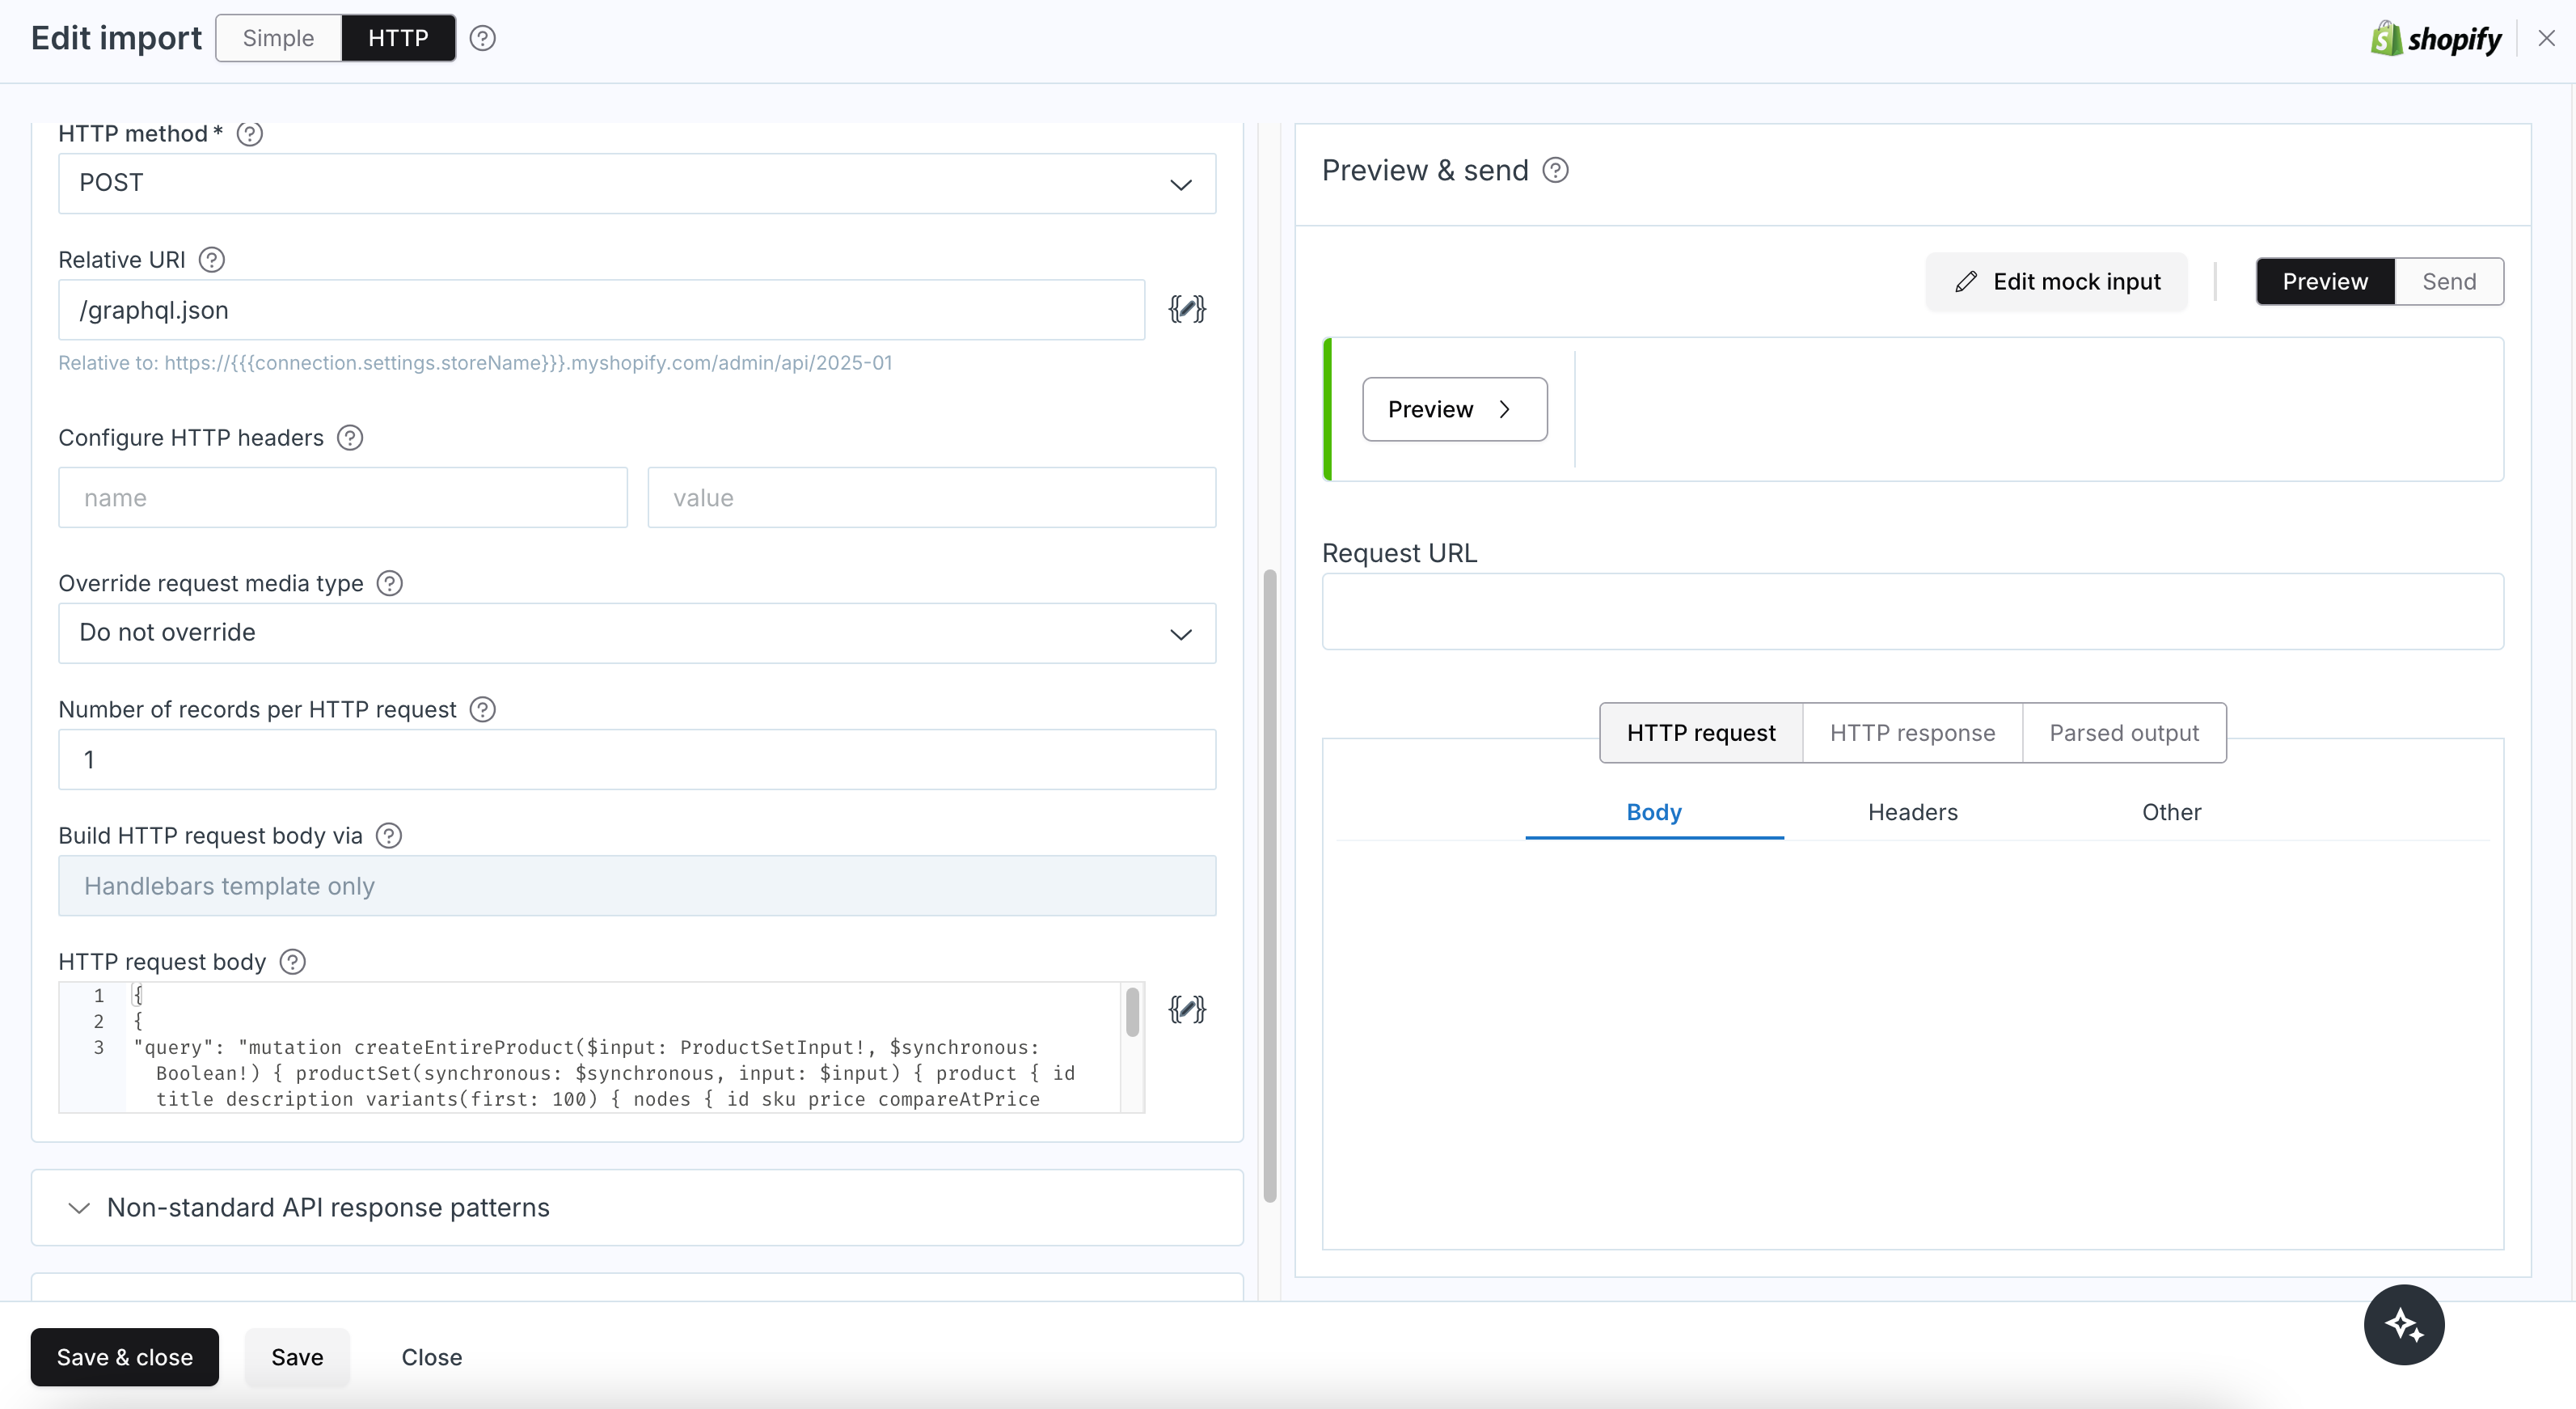Image resolution: width=2576 pixels, height=1409 pixels.
Task: Click the pencil icon on Edit mock input
Action: point(1966,281)
